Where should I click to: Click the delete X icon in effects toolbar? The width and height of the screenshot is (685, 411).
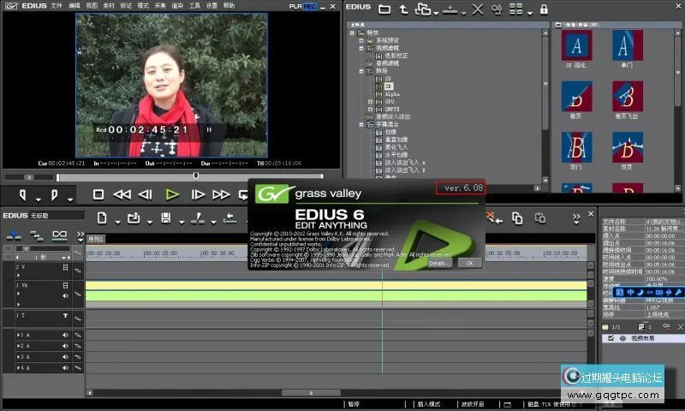(478, 9)
